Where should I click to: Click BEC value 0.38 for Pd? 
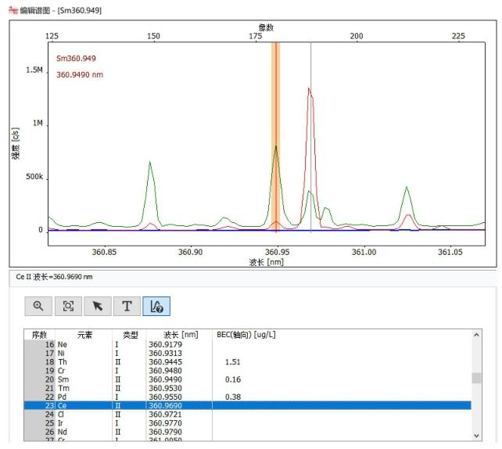click(x=233, y=397)
